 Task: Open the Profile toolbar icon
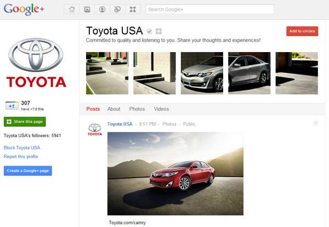[x=102, y=9]
